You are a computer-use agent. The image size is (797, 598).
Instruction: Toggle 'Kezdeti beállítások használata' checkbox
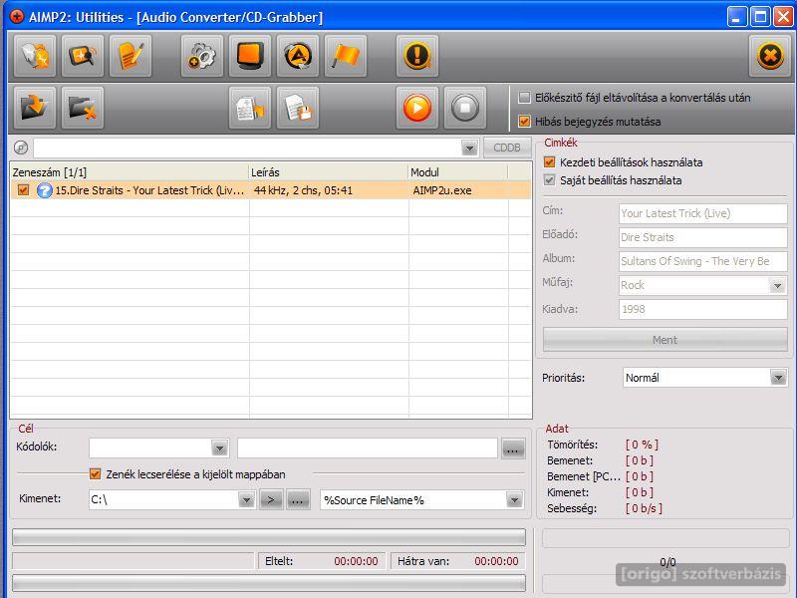coord(549,162)
